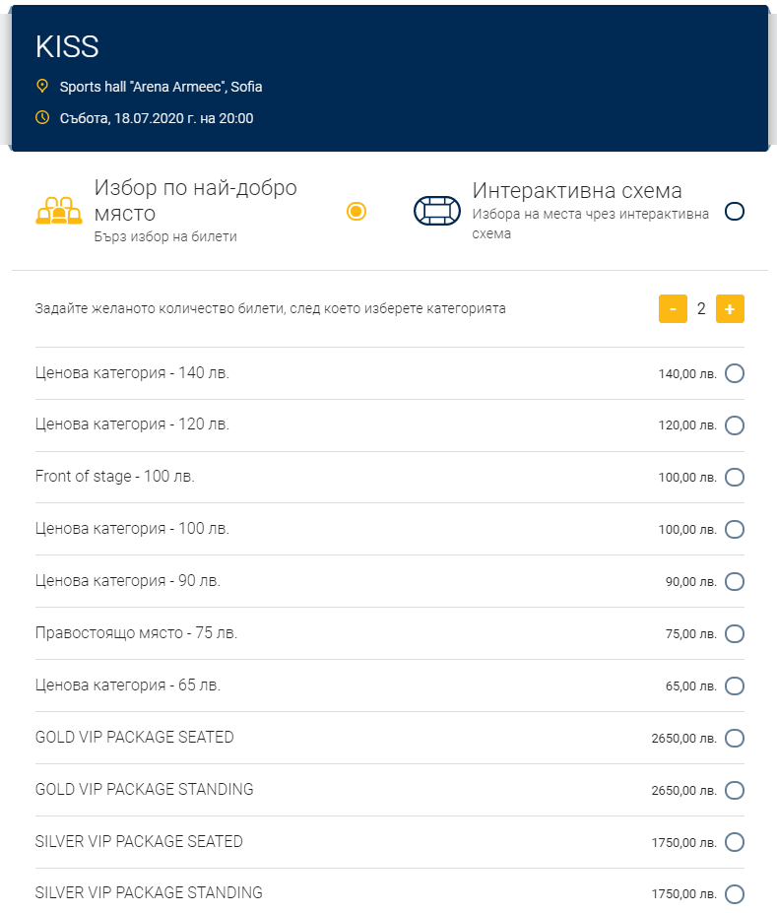Screen dimensions: 777x913
Task: Click the 65,00 лв. price value
Action: pos(691,685)
